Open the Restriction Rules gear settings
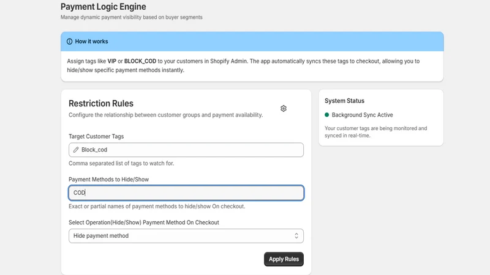The width and height of the screenshot is (490, 275). click(284, 109)
